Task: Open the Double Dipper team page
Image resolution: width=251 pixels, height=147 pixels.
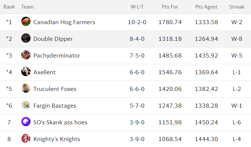Action: coord(53,39)
